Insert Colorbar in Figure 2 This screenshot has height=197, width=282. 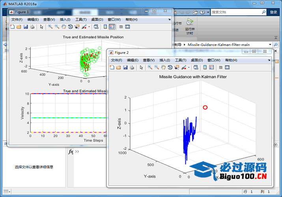coord(205,67)
